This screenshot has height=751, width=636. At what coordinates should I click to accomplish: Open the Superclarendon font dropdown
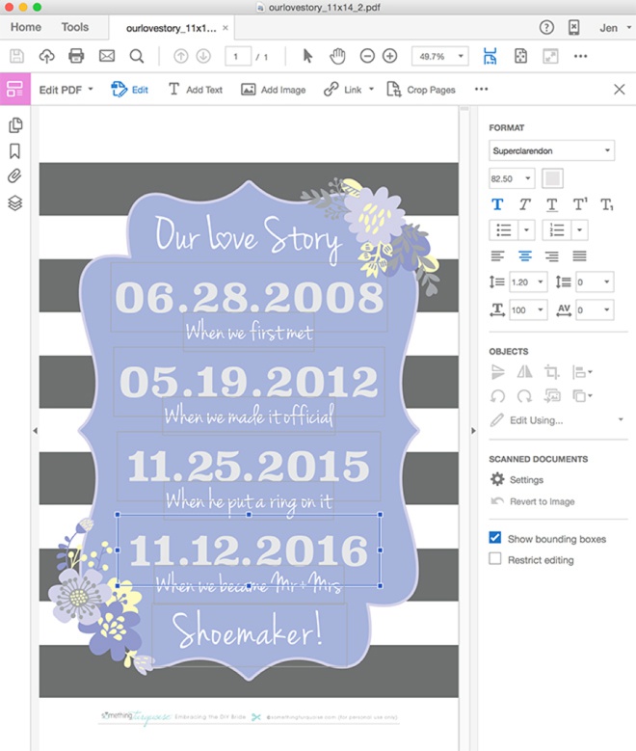552,150
